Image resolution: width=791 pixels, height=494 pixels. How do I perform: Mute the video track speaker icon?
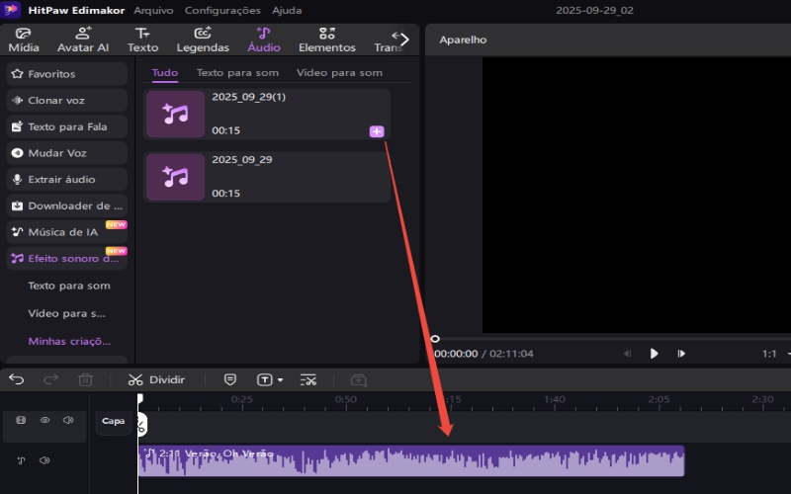(67, 420)
